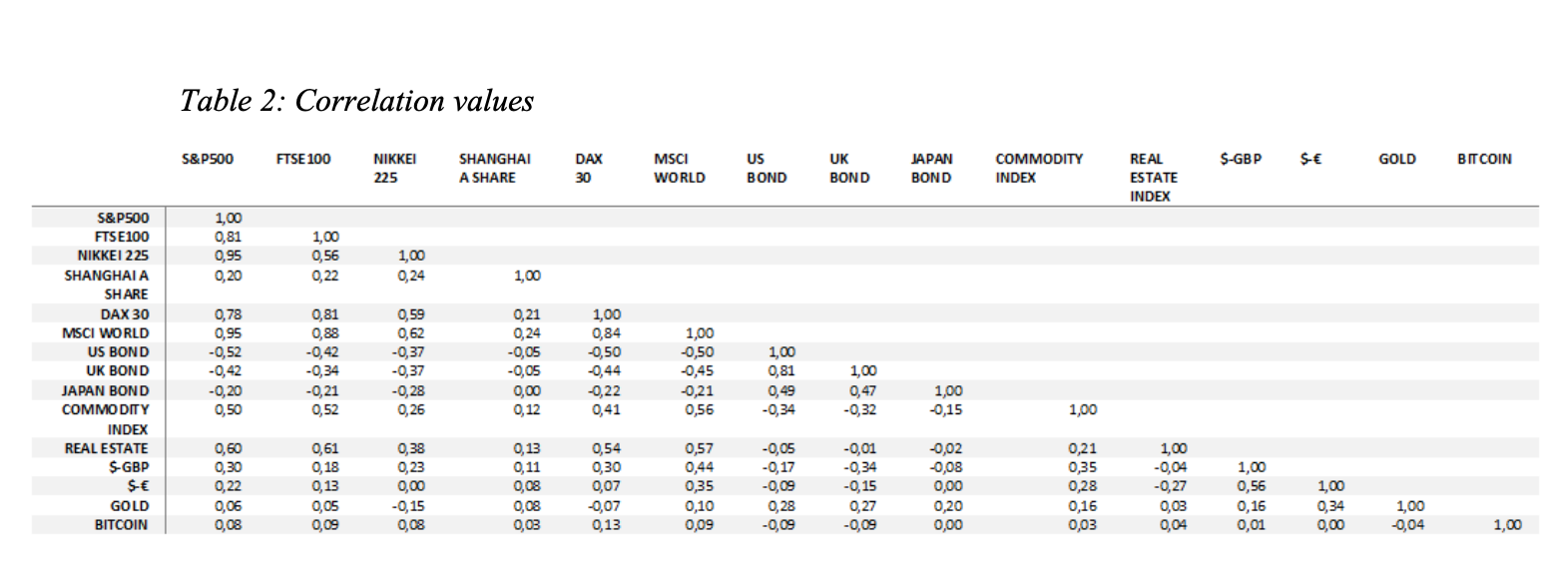Click the -0,52 value in US BOND row
1553x575 pixels.
coord(227,351)
